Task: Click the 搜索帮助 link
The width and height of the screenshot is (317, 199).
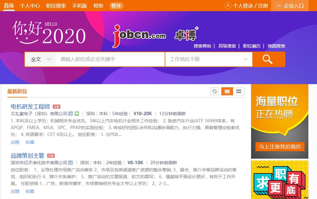Action: 202,46
